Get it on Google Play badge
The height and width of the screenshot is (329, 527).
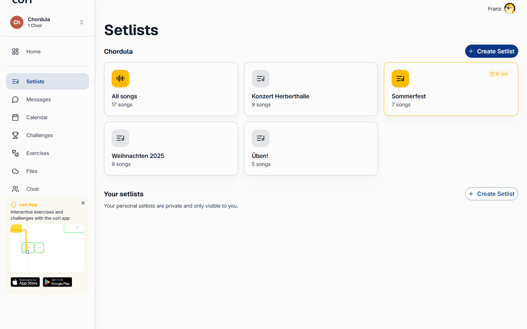tap(57, 282)
